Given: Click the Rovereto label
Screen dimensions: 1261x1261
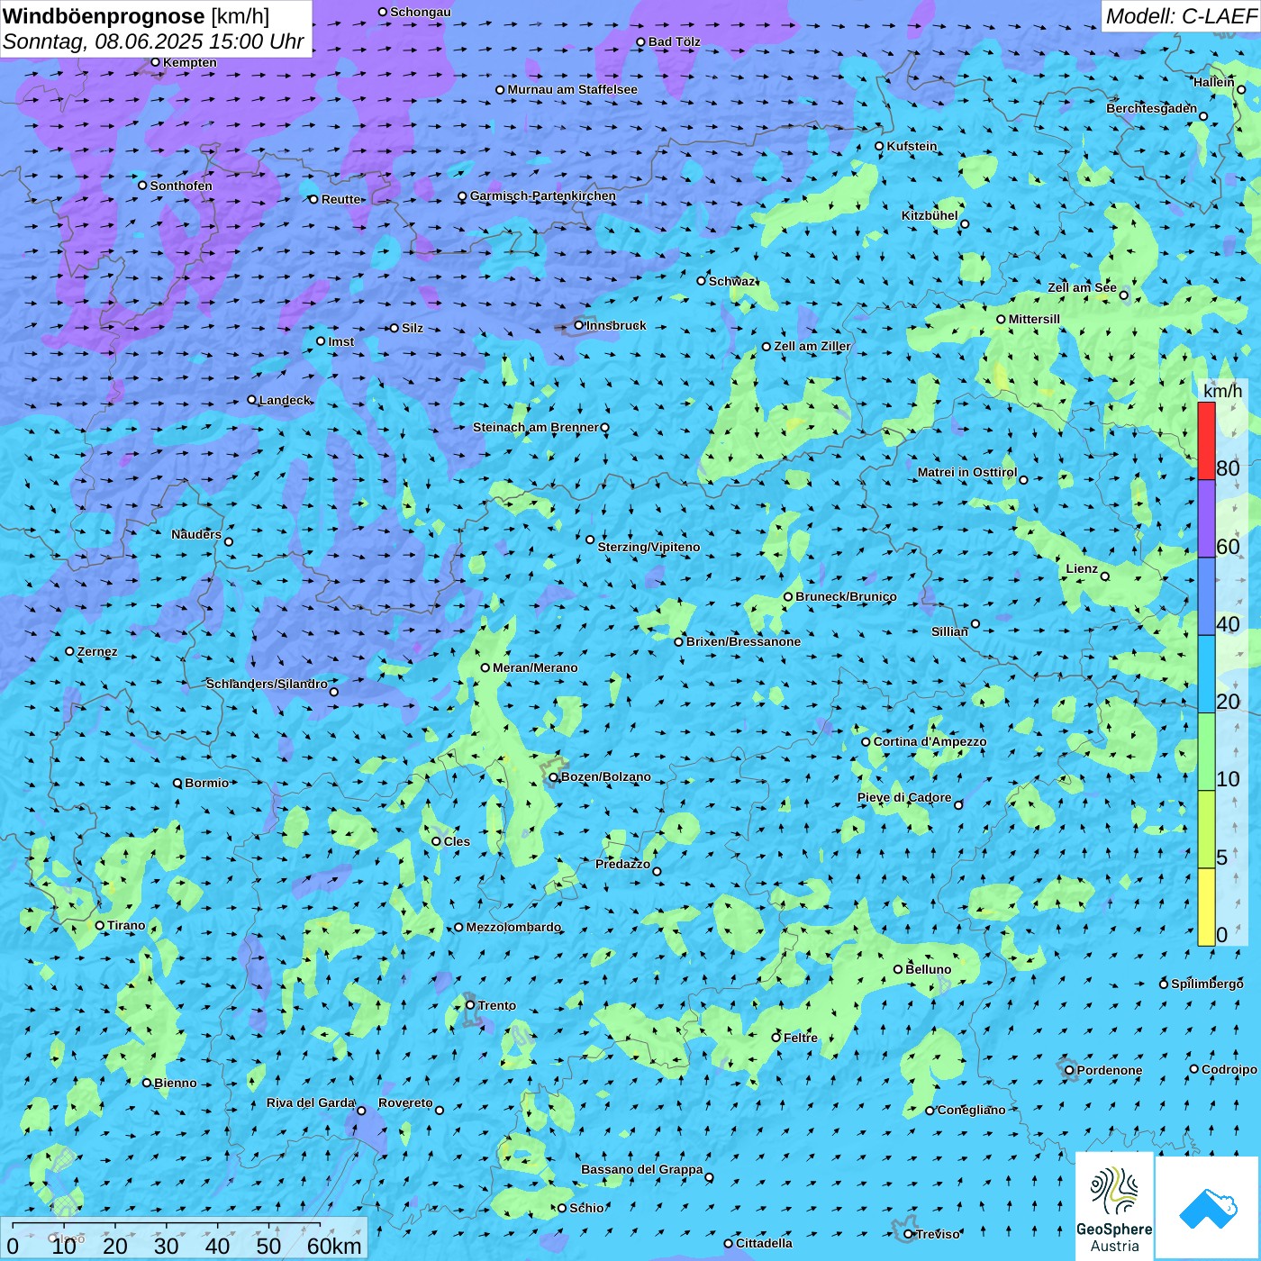Looking at the screenshot, I should [405, 1102].
